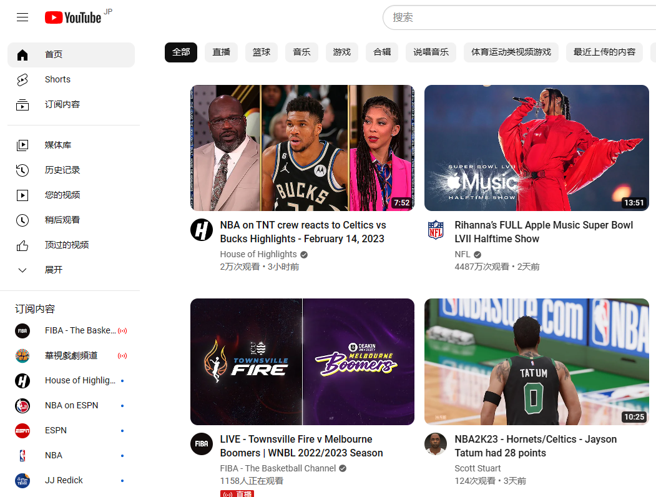Click NBA on ESPN channel avatar

pyautogui.click(x=22, y=405)
